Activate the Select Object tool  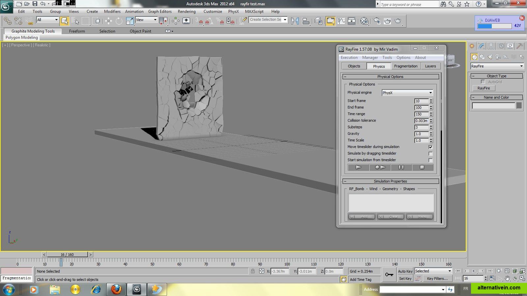coord(65,21)
